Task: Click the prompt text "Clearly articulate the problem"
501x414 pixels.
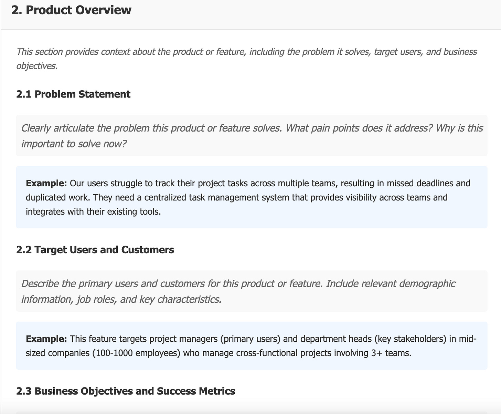Action: coord(252,135)
